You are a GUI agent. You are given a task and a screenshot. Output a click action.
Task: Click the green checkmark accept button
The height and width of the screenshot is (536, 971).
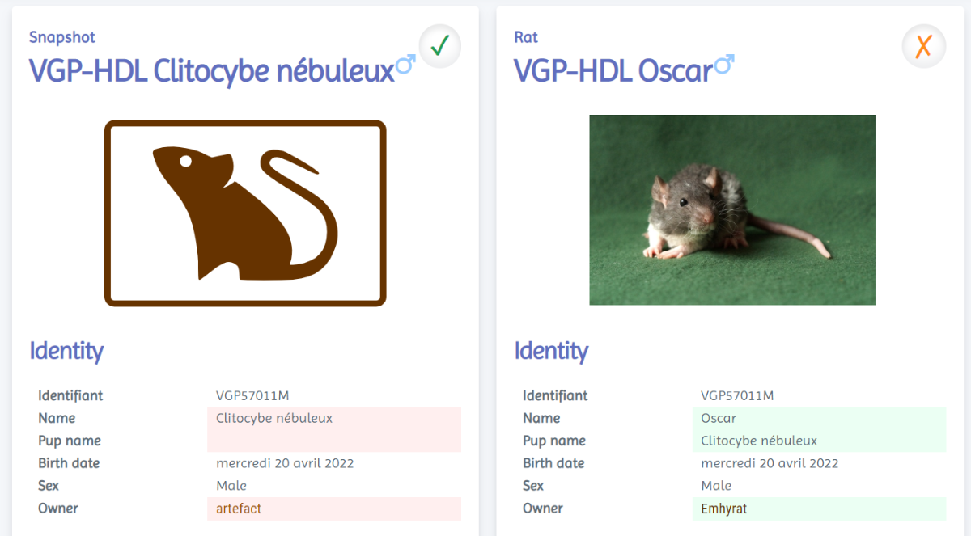439,47
